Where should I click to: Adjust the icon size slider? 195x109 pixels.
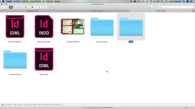188,107
